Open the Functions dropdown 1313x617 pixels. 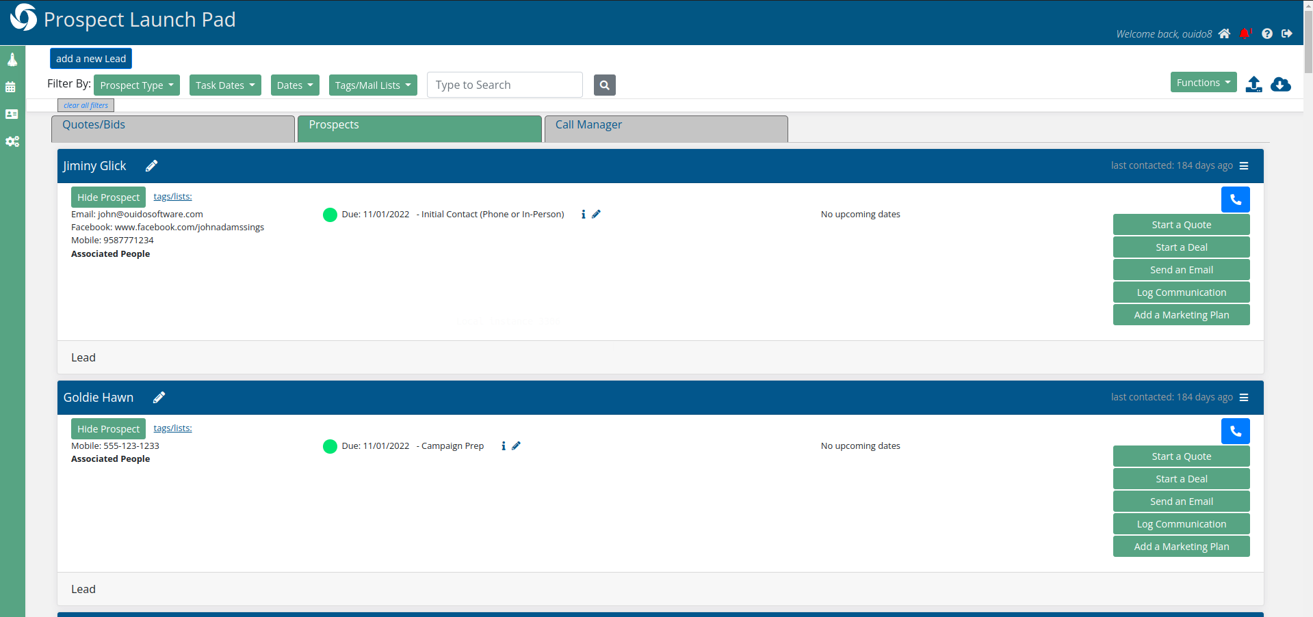pyautogui.click(x=1204, y=83)
